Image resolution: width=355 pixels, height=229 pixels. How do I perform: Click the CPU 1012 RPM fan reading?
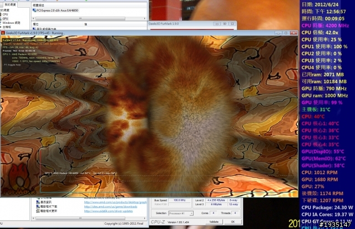pyautogui.click(x=319, y=172)
